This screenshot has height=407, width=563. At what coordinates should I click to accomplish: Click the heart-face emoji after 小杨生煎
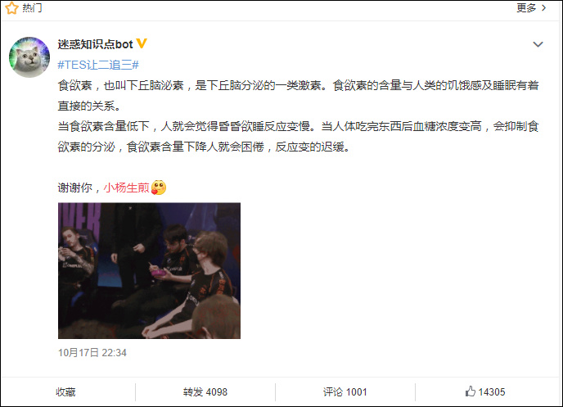[x=159, y=188]
